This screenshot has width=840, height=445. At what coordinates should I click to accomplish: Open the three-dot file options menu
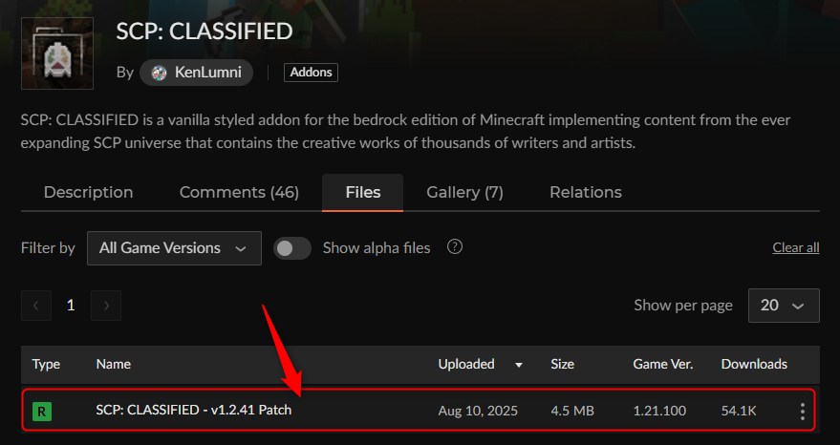coord(802,411)
